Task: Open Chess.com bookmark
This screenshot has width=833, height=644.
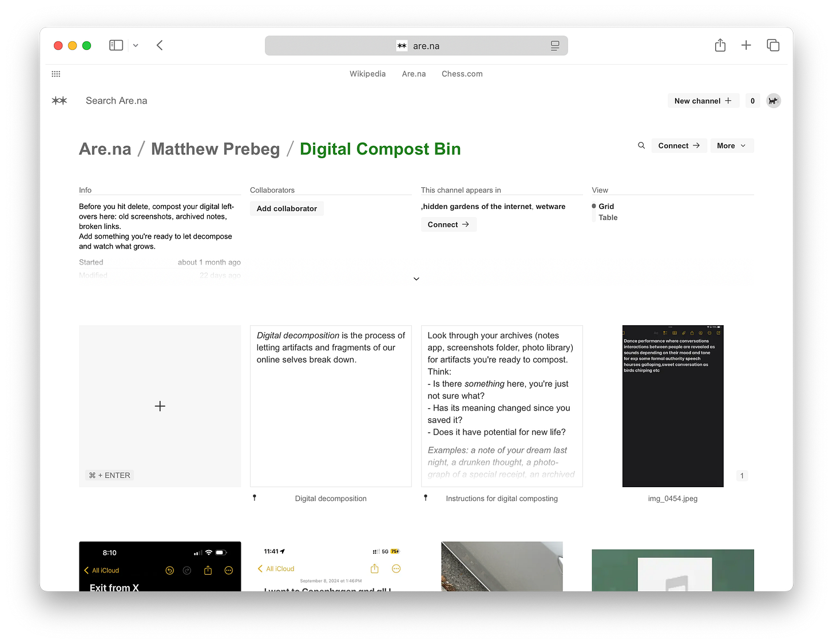Action: (x=462, y=74)
